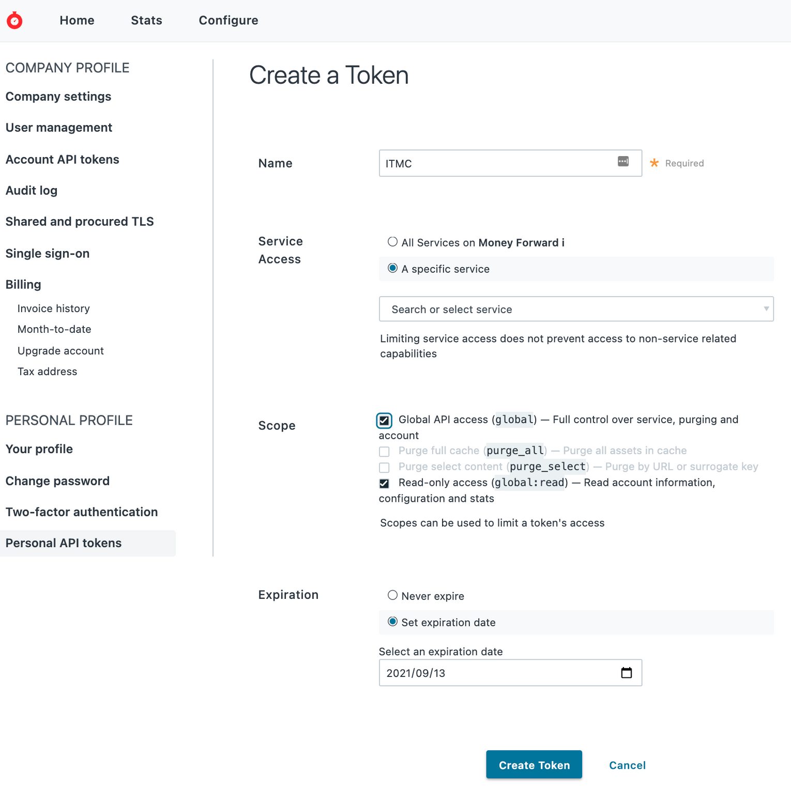Open Tax address page
The width and height of the screenshot is (791, 802).
coord(47,372)
